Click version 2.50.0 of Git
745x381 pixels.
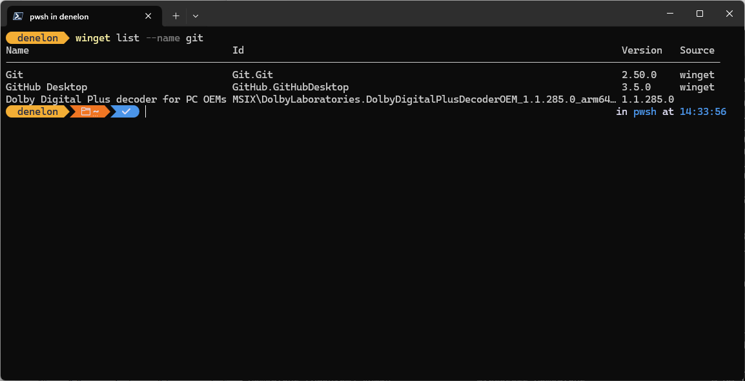tap(639, 74)
